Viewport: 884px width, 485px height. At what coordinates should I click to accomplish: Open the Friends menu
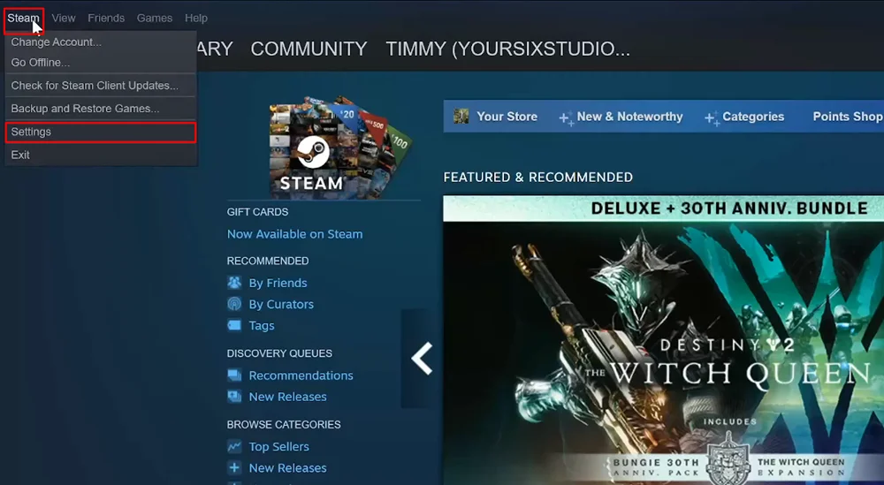click(106, 18)
